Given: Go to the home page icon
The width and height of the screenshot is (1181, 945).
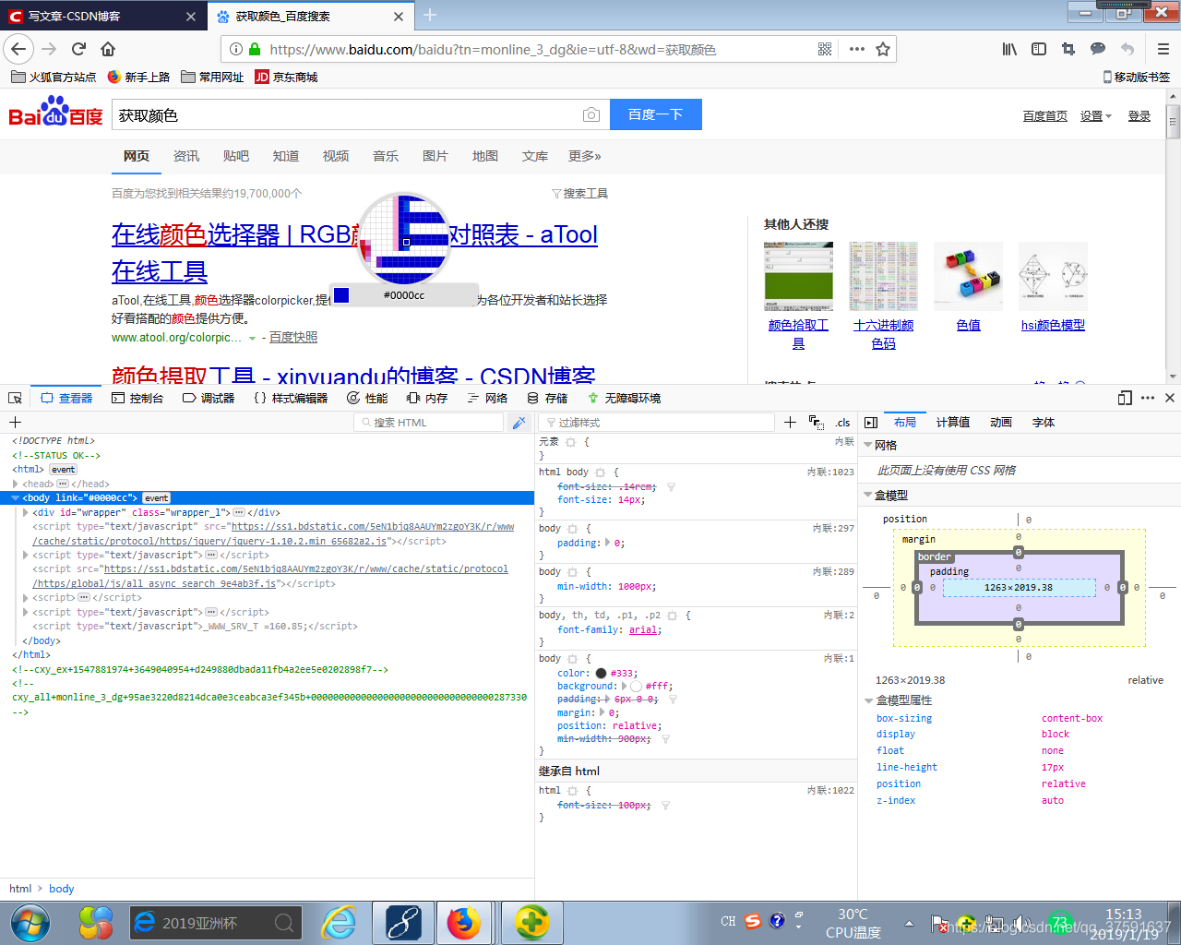Looking at the screenshot, I should (108, 49).
